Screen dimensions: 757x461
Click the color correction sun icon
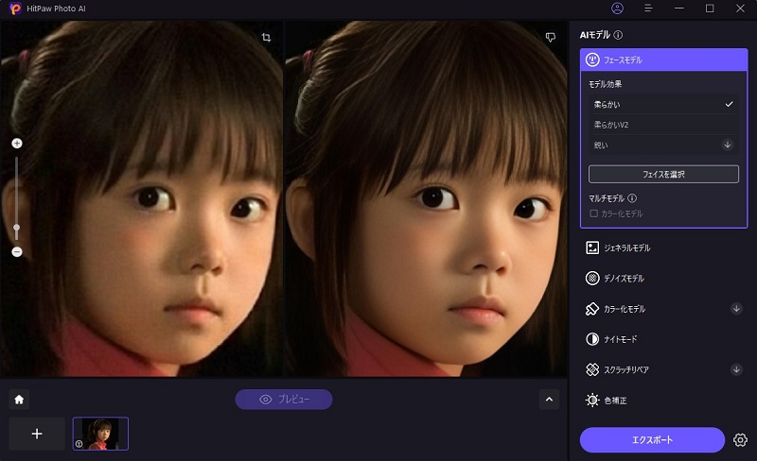pos(592,401)
